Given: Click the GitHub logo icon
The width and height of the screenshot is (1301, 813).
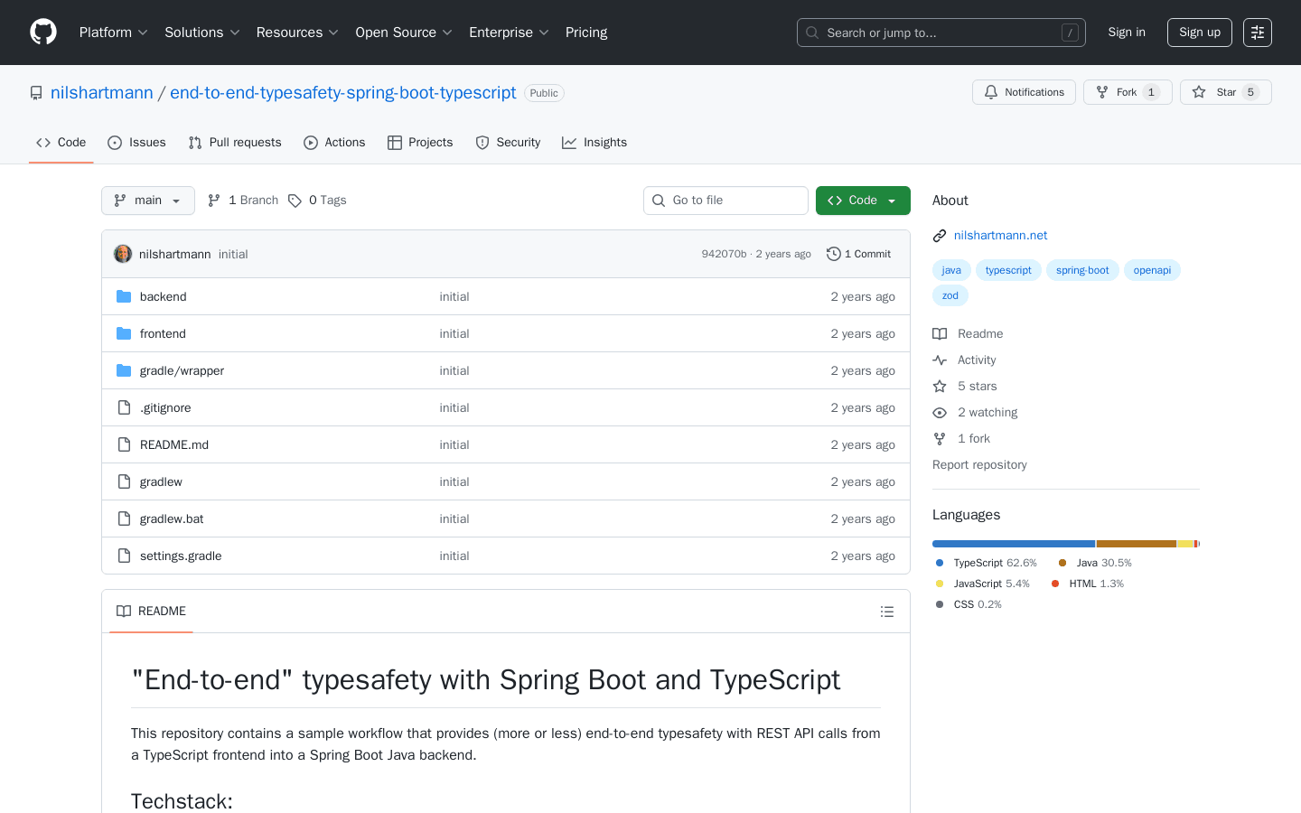Looking at the screenshot, I should (x=42, y=32).
